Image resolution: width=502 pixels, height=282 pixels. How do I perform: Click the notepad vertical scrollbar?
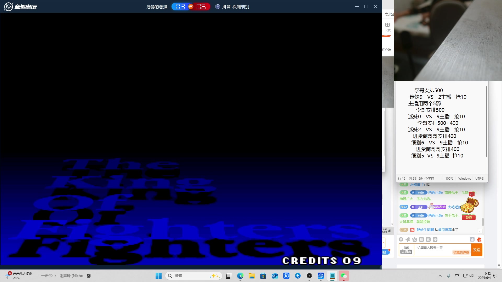click(486, 122)
